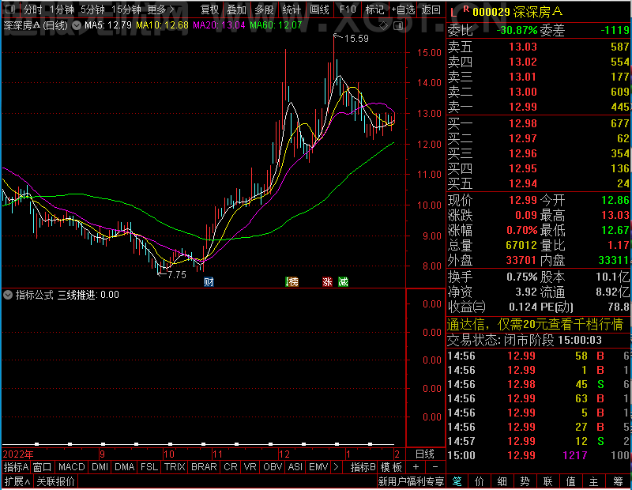
Task: Switch to the 联 related tab
Action: pos(547,481)
